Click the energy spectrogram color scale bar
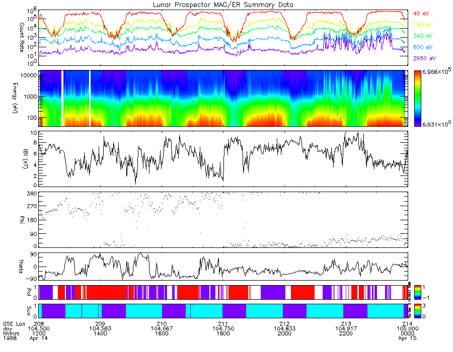Image resolution: width=453 pixels, height=352 pixels. tap(417, 99)
